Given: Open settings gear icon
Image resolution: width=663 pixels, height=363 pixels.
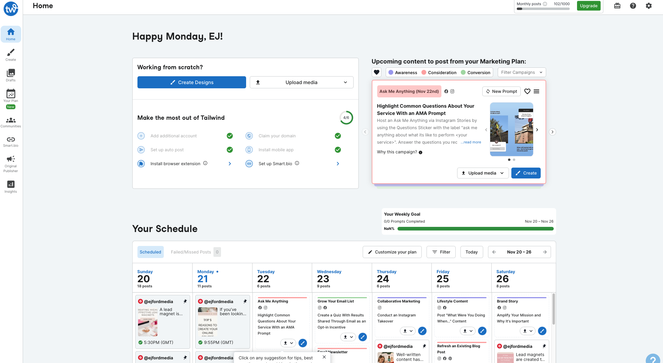Looking at the screenshot, I should pyautogui.click(x=648, y=6).
